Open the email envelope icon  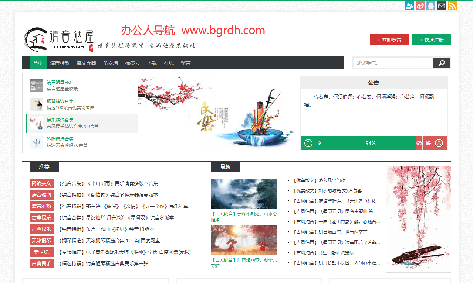click(442, 6)
